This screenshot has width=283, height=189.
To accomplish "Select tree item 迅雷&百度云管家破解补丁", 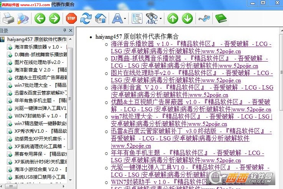I will coord(41,93).
